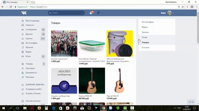Click the Закладки star icon in sidebar
The width and height of the screenshot is (199, 111).
tap(23, 68)
